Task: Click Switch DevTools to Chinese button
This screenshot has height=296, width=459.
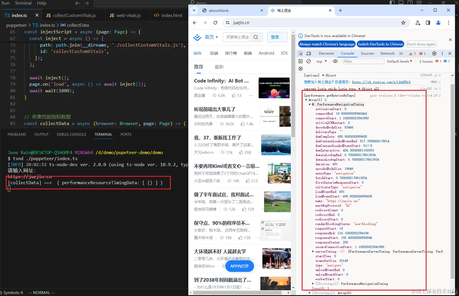Action: tap(380, 44)
